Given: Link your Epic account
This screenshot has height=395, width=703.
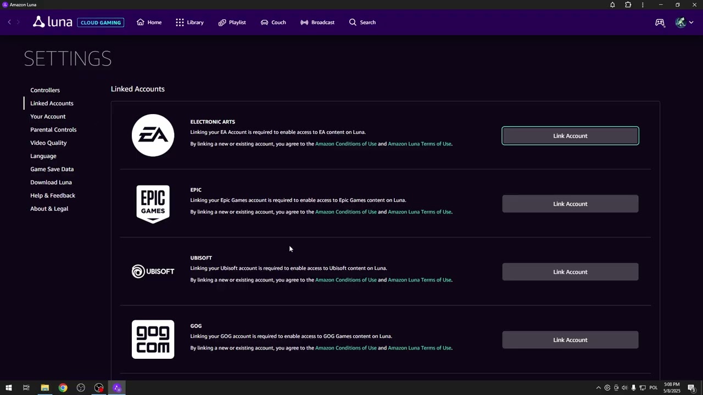Looking at the screenshot, I should point(570,204).
